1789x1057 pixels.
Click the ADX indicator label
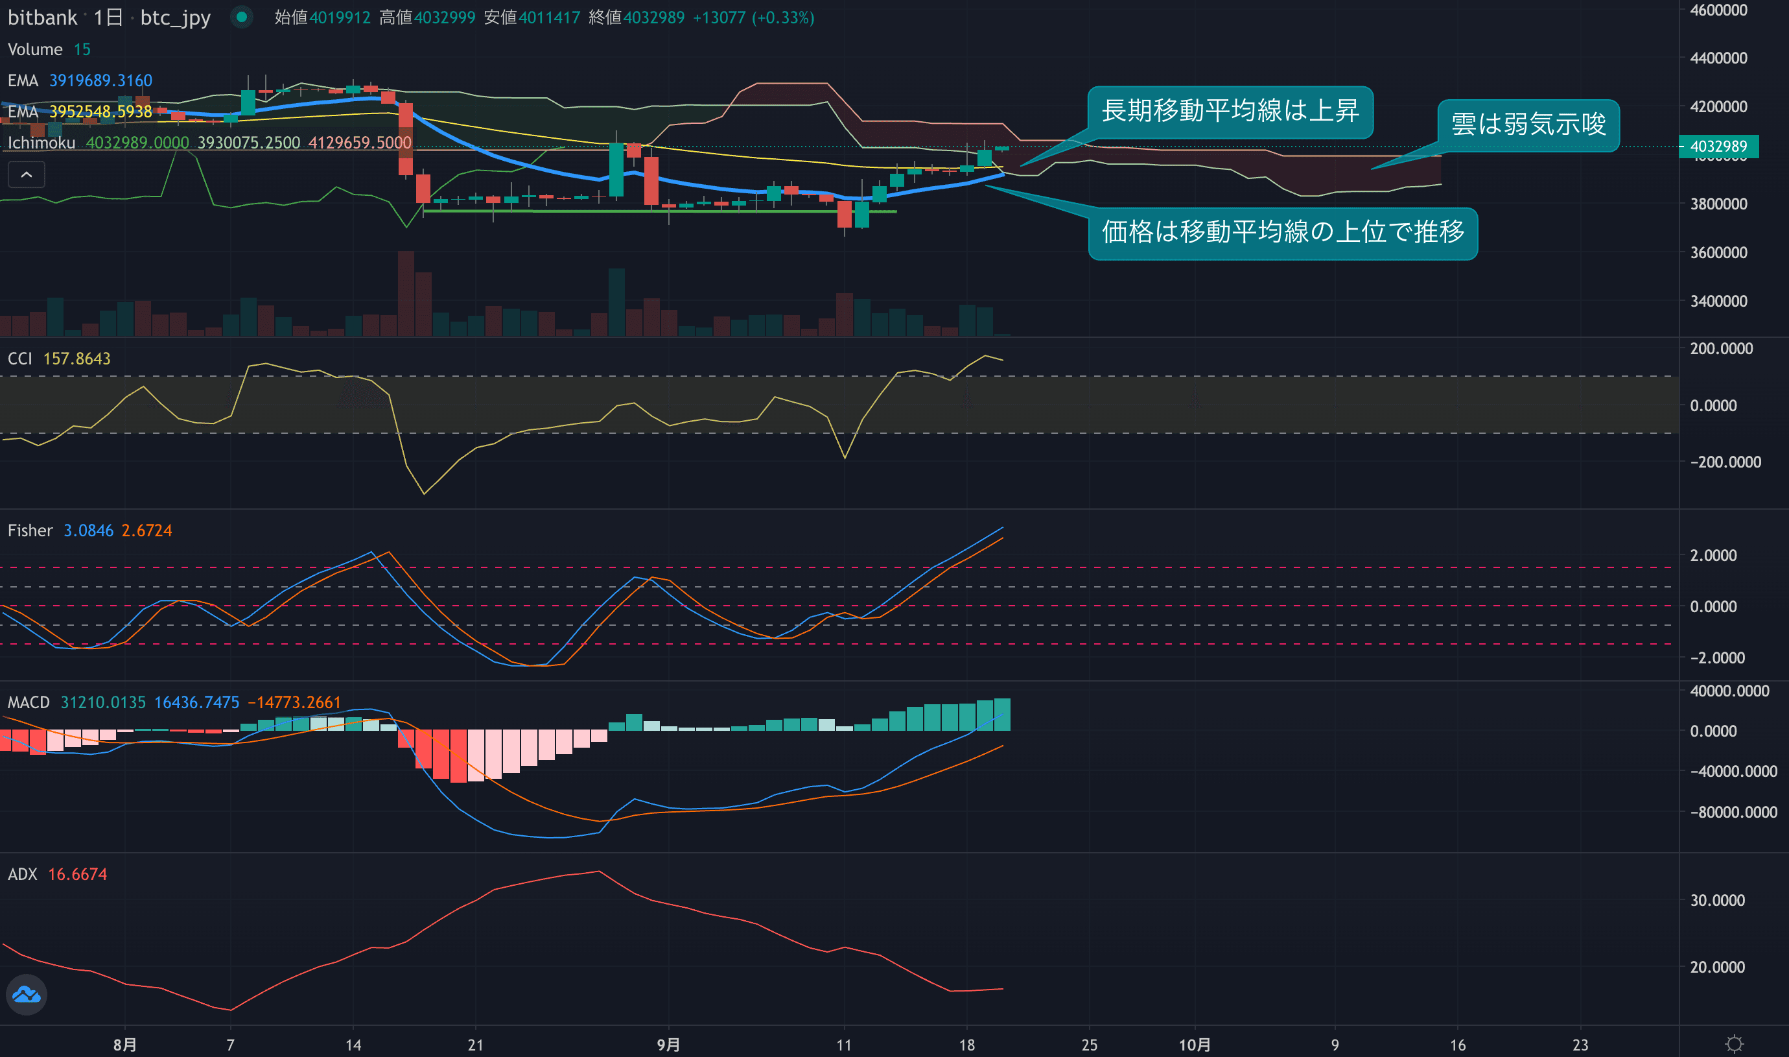tap(22, 874)
